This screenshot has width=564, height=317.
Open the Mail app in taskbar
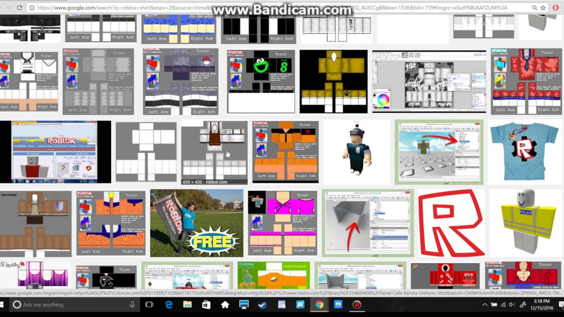300,305
